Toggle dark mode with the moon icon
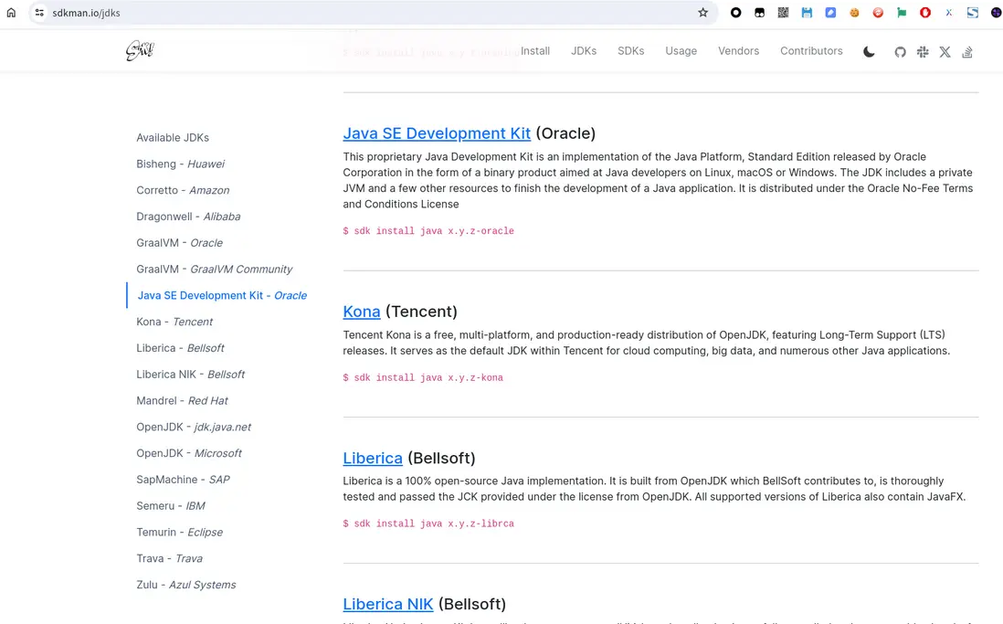The image size is (1003, 624). [869, 52]
